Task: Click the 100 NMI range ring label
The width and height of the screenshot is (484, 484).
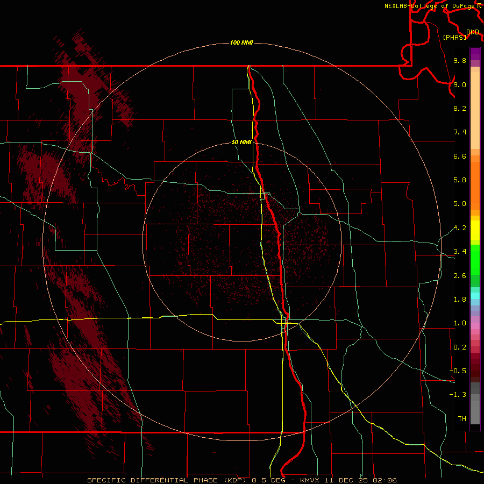Action: (241, 42)
